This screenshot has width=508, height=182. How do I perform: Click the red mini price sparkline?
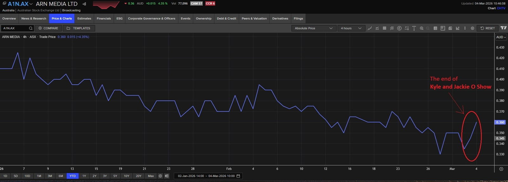pos(106,4)
